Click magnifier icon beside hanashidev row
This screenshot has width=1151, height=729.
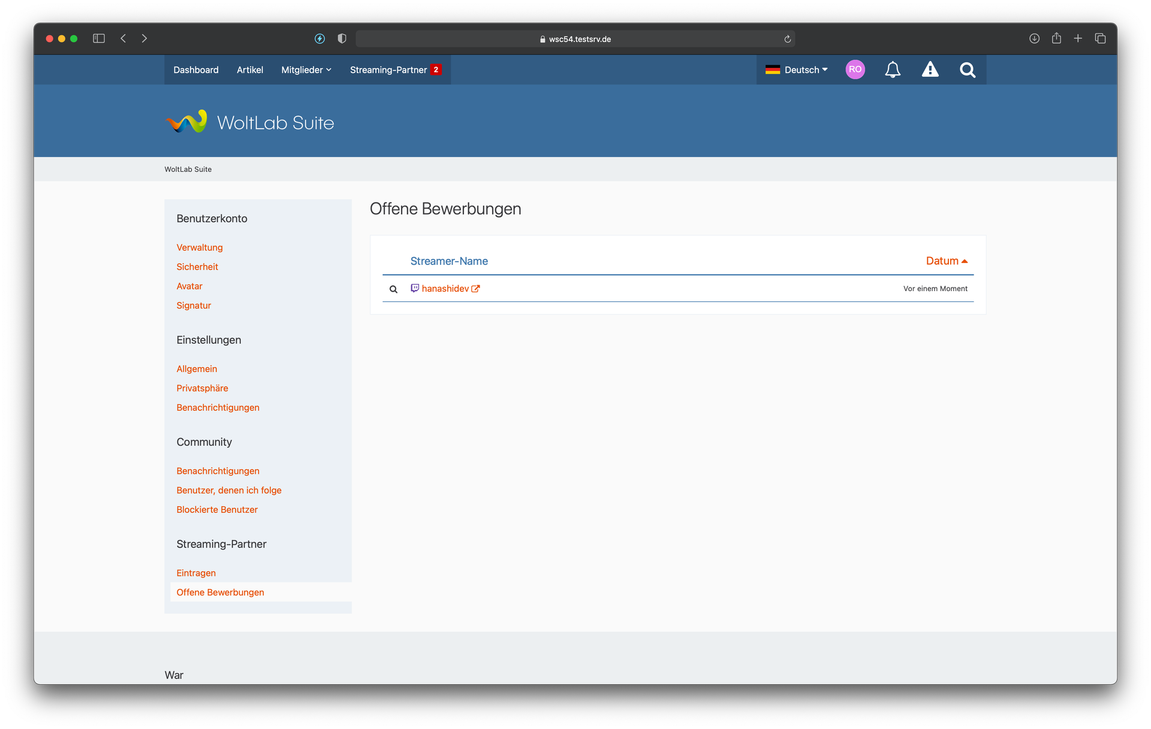click(393, 289)
